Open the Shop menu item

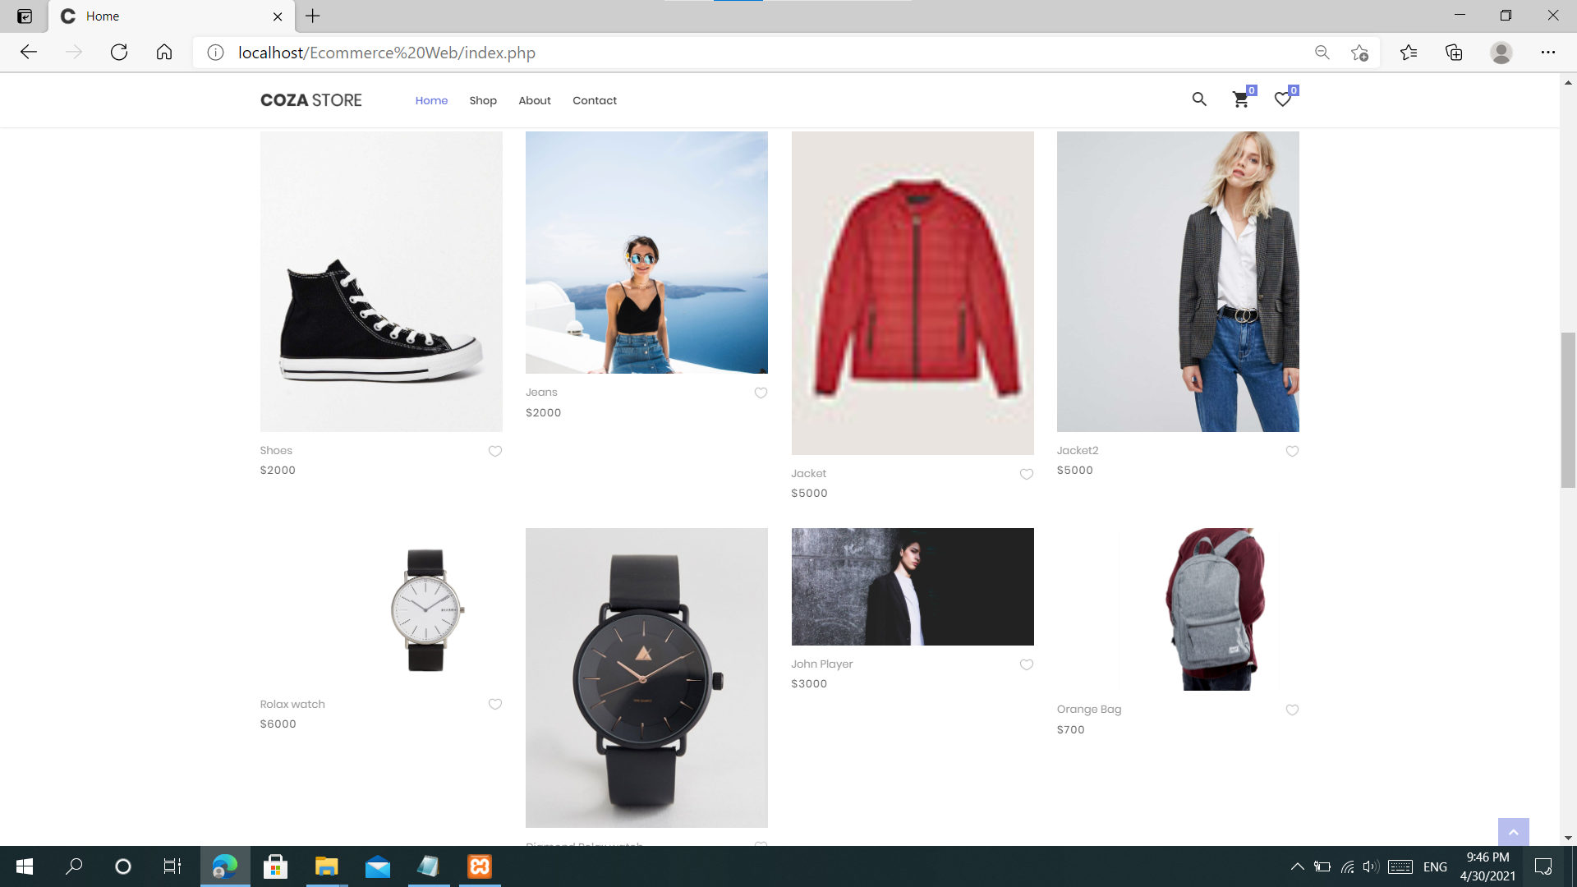pyautogui.click(x=483, y=100)
